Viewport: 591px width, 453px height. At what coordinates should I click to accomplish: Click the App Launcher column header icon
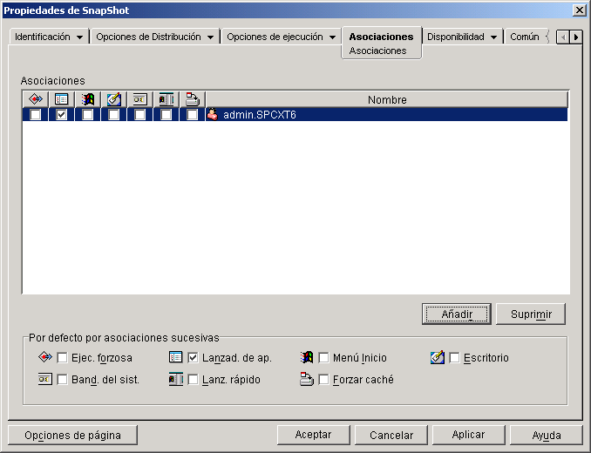(61, 99)
